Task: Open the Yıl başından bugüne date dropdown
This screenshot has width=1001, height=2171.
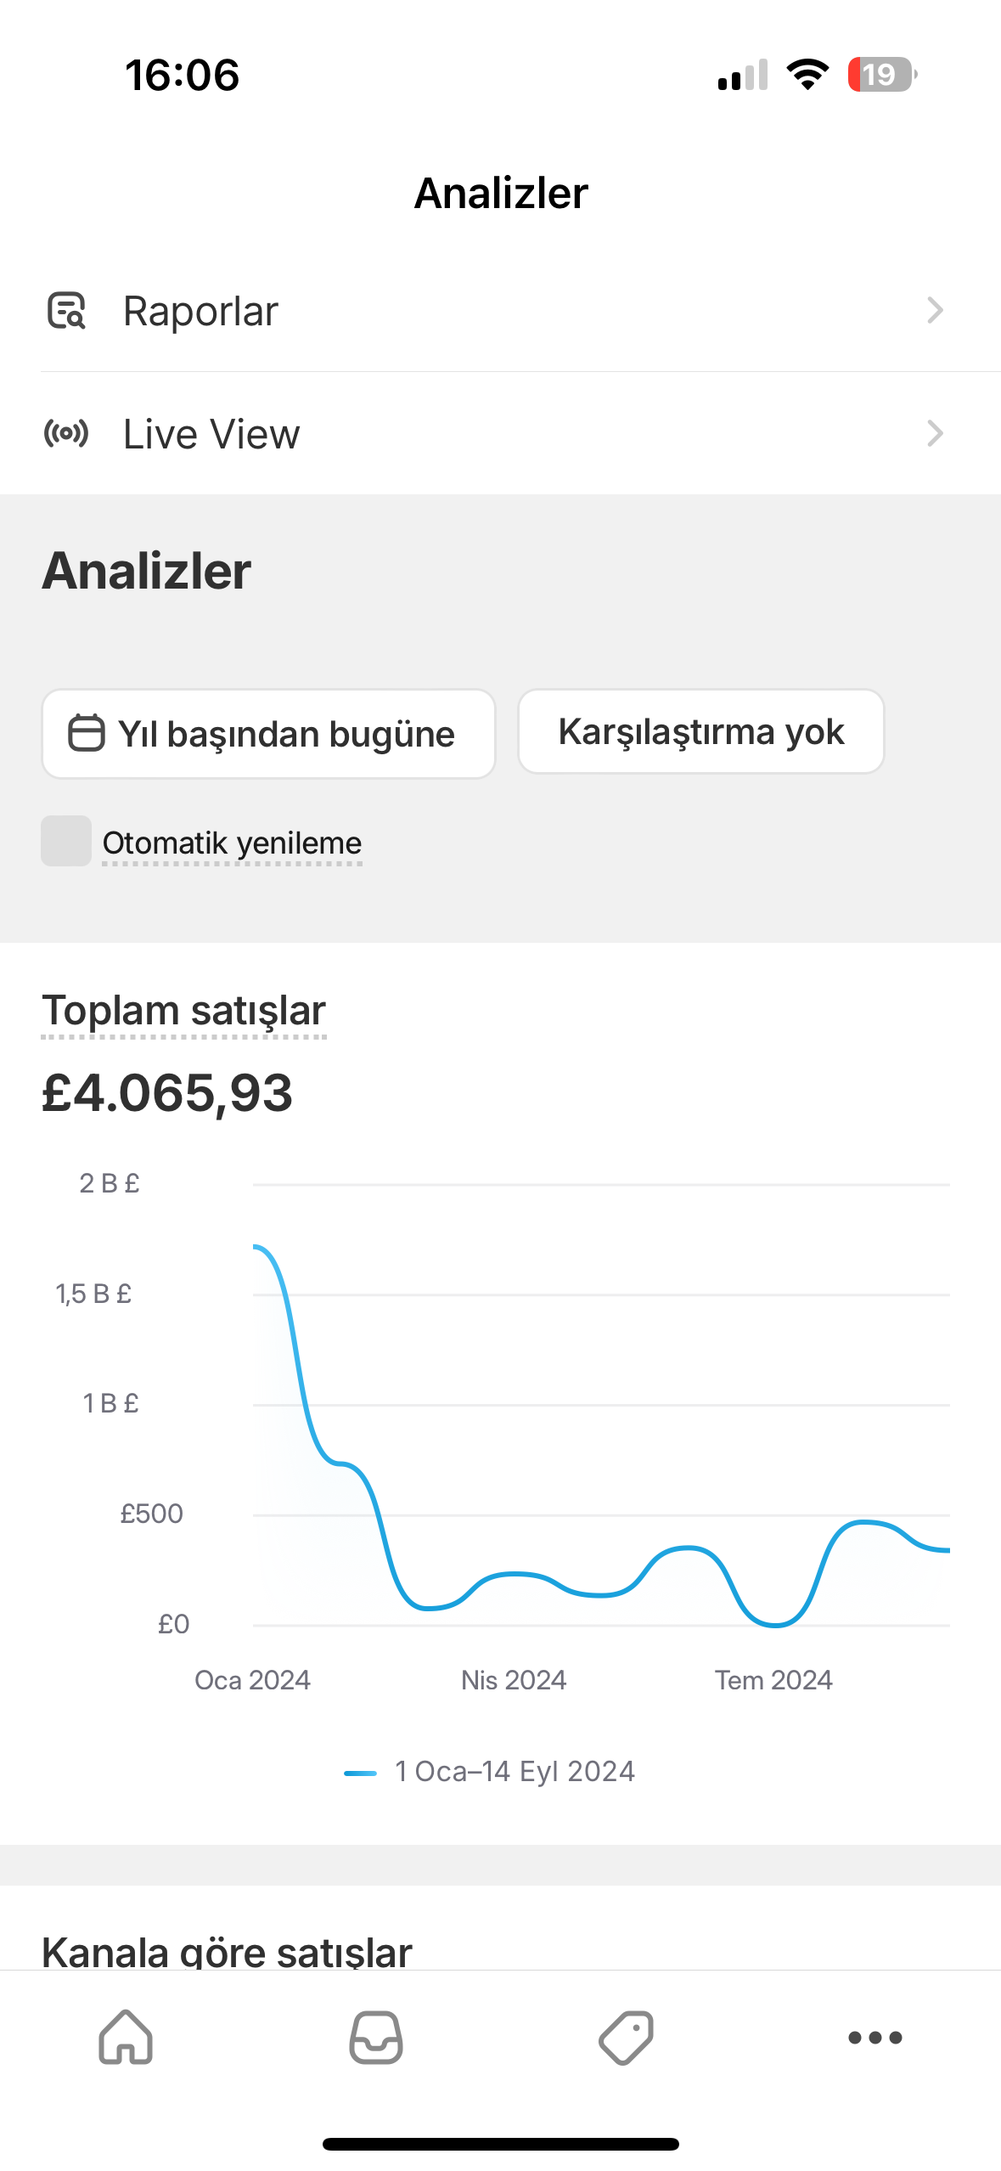Action: pyautogui.click(x=268, y=734)
